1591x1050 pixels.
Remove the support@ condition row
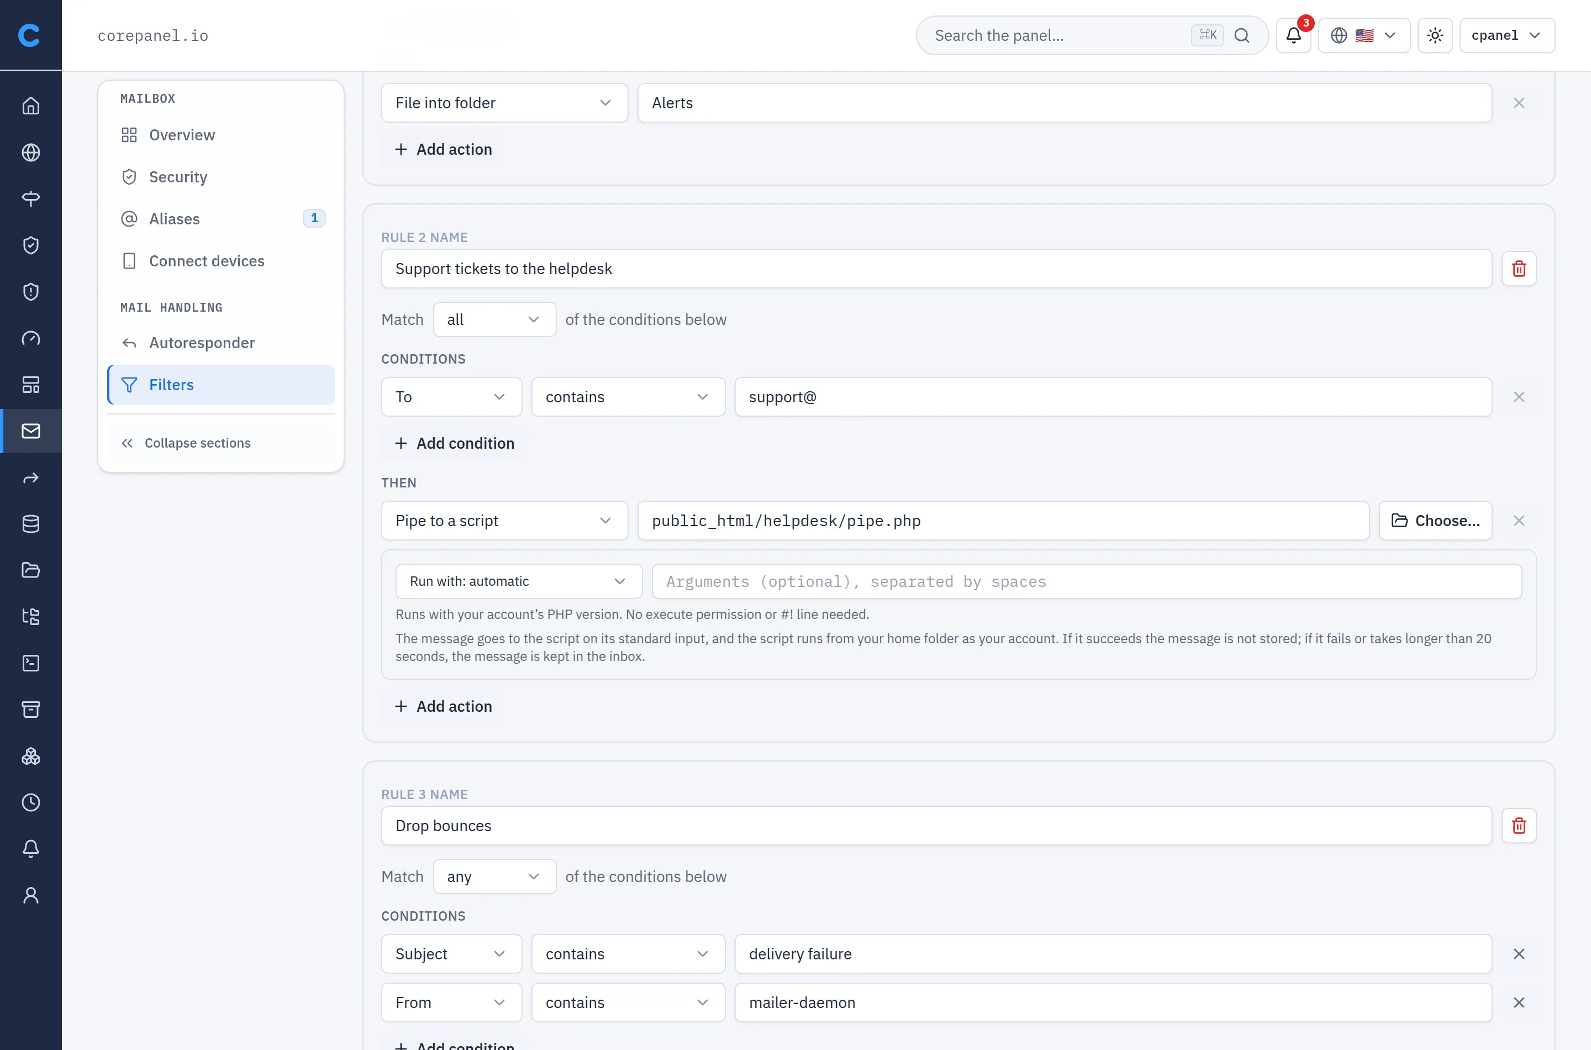point(1519,397)
